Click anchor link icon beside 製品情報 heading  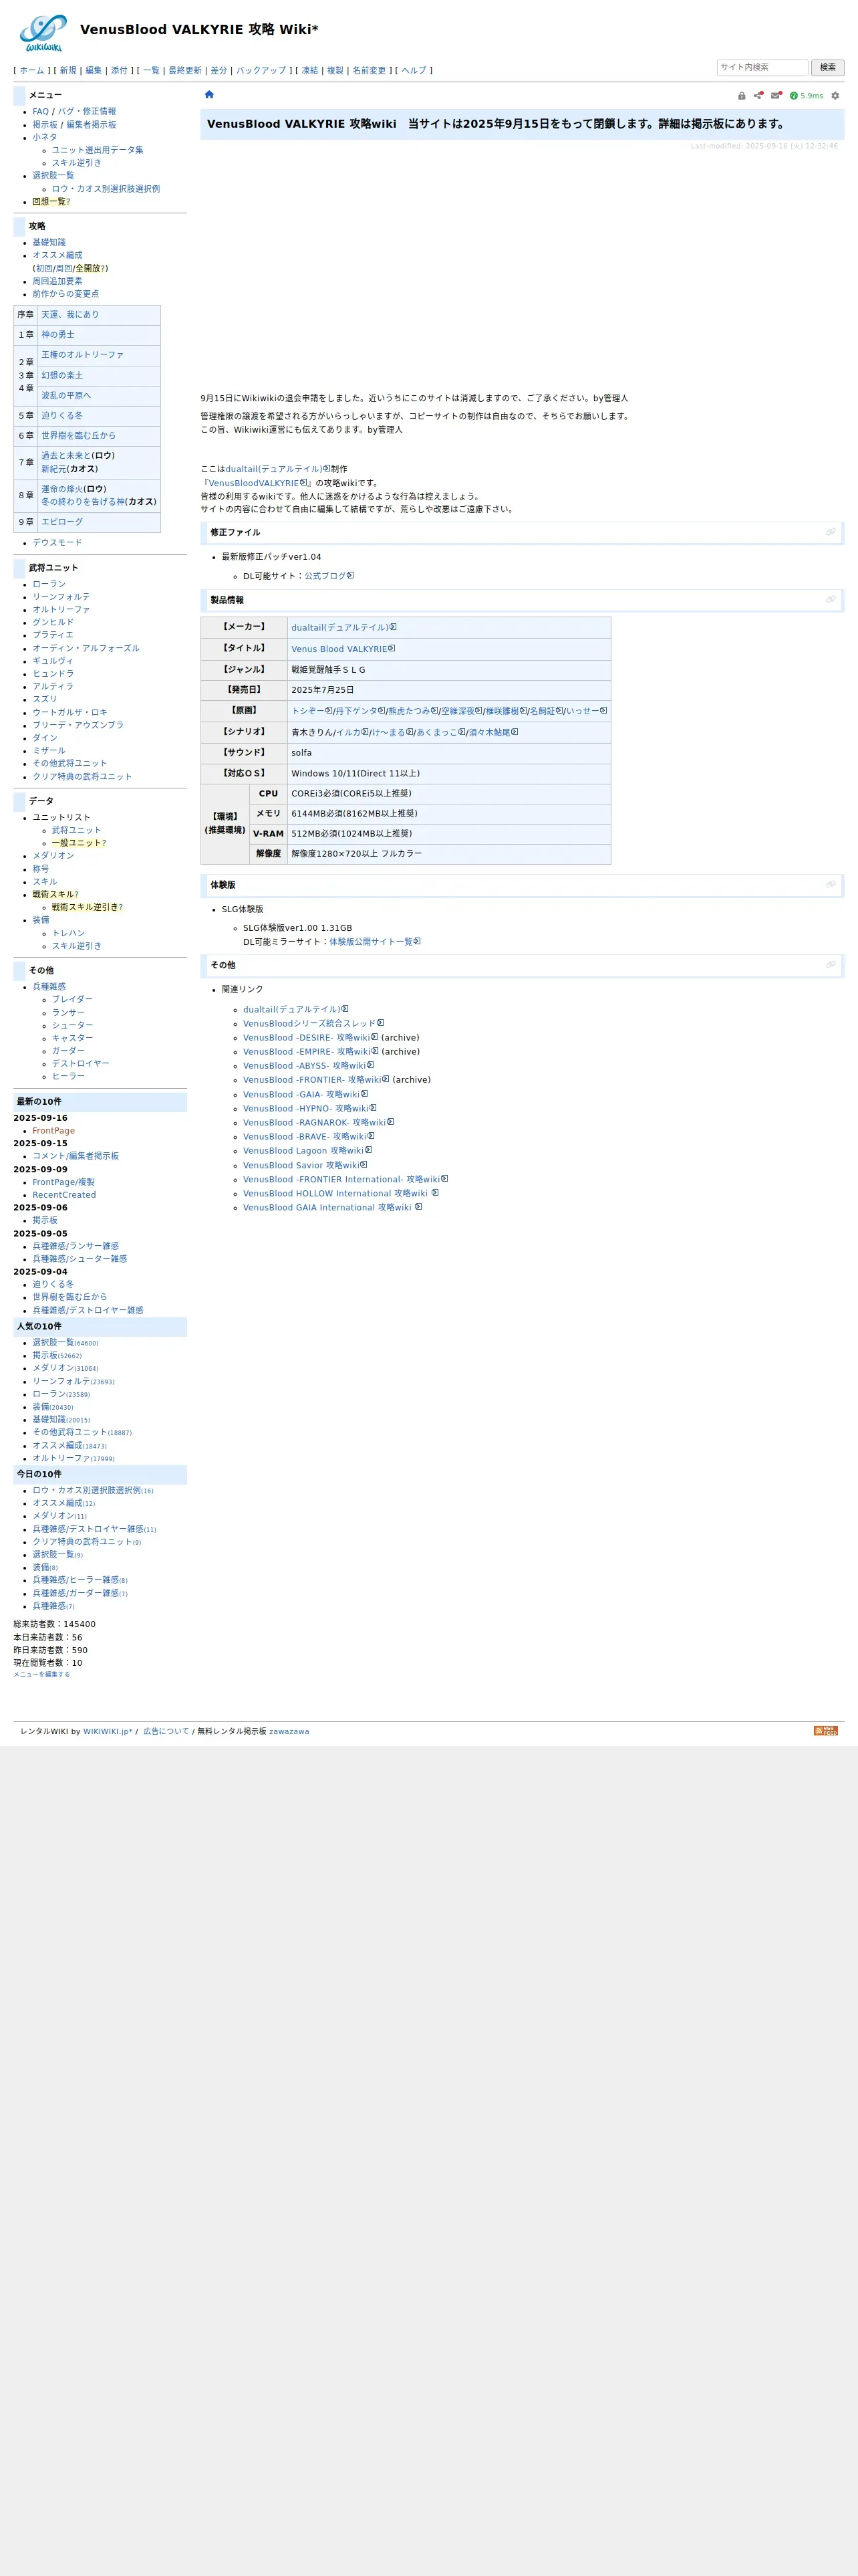(x=830, y=600)
